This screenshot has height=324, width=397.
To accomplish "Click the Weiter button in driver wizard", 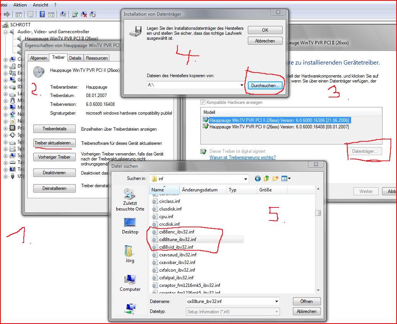I will click(x=366, y=191).
